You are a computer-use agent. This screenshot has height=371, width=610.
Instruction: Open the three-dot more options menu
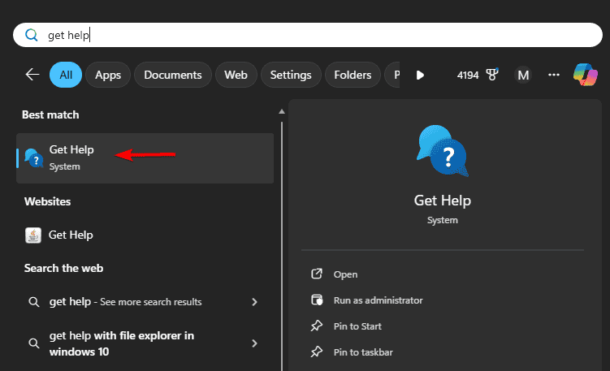click(554, 75)
